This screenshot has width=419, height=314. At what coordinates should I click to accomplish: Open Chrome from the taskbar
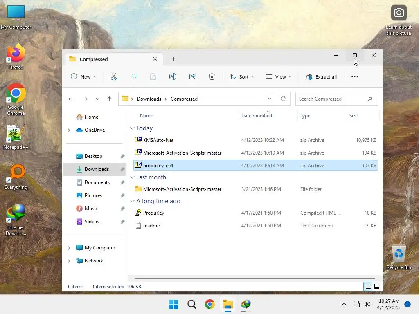click(x=210, y=304)
